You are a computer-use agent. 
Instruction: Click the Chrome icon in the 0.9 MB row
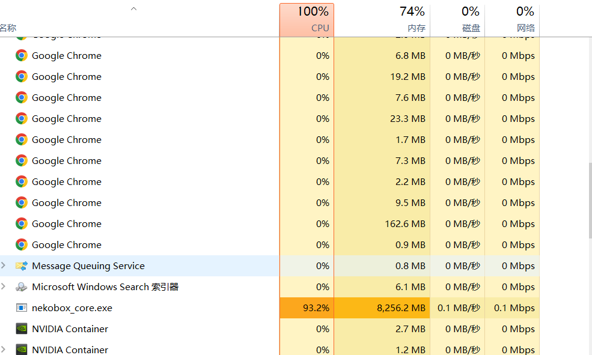22,245
